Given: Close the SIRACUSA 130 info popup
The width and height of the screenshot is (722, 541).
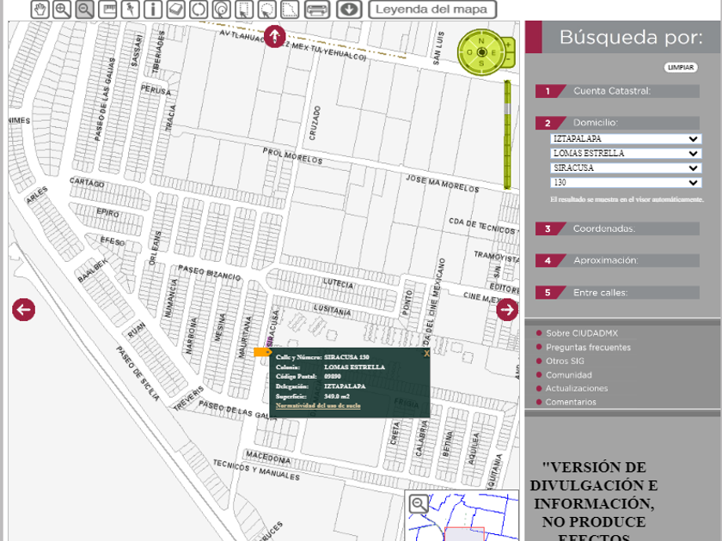Looking at the screenshot, I should click(426, 353).
